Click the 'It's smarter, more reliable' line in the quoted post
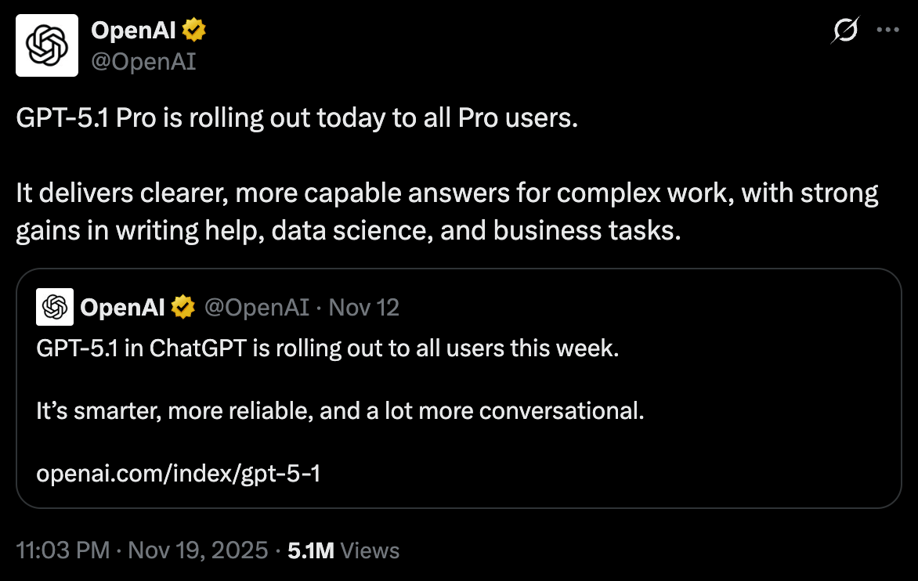Image resolution: width=918 pixels, height=581 pixels. coord(340,411)
